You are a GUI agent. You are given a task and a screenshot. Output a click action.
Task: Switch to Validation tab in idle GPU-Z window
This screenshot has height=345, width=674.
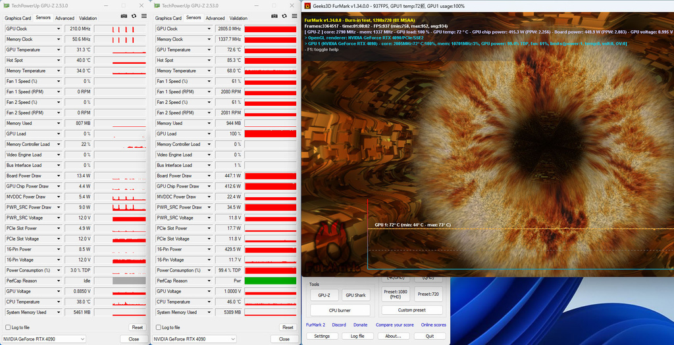click(88, 18)
